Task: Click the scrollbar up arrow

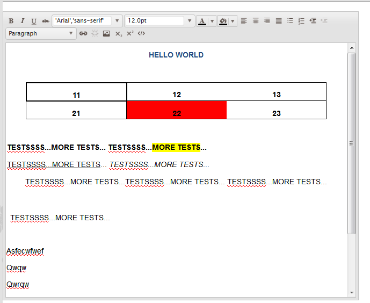Action: tap(352, 48)
